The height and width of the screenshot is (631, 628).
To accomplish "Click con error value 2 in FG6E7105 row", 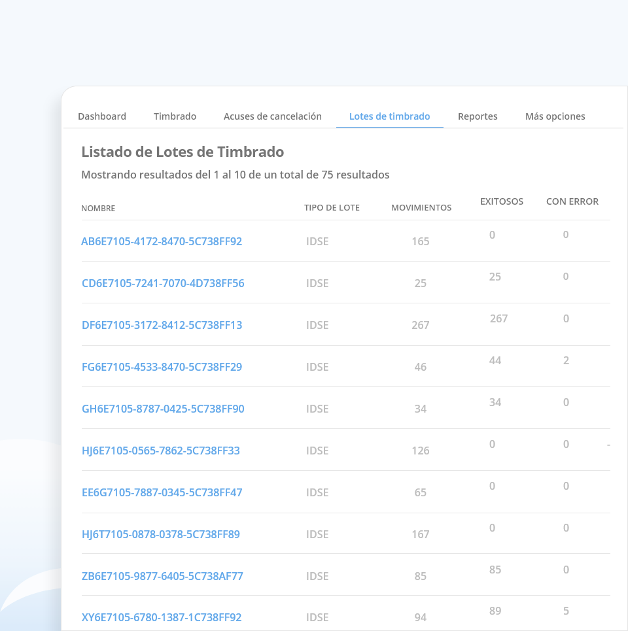I will coord(566,360).
